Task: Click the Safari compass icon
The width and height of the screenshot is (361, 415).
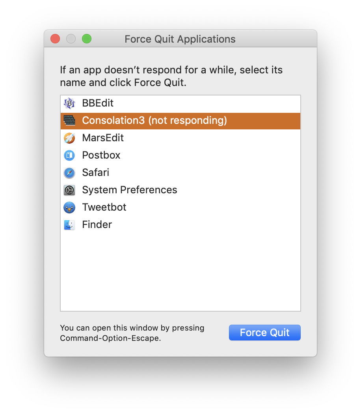Action: coord(69,173)
